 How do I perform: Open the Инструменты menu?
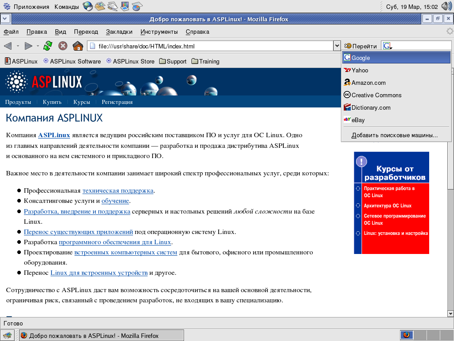[x=159, y=32]
